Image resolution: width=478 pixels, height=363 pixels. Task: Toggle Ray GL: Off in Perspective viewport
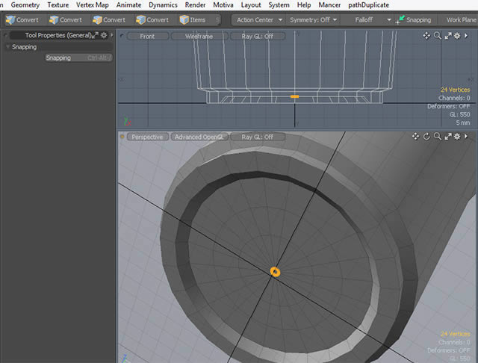click(258, 137)
